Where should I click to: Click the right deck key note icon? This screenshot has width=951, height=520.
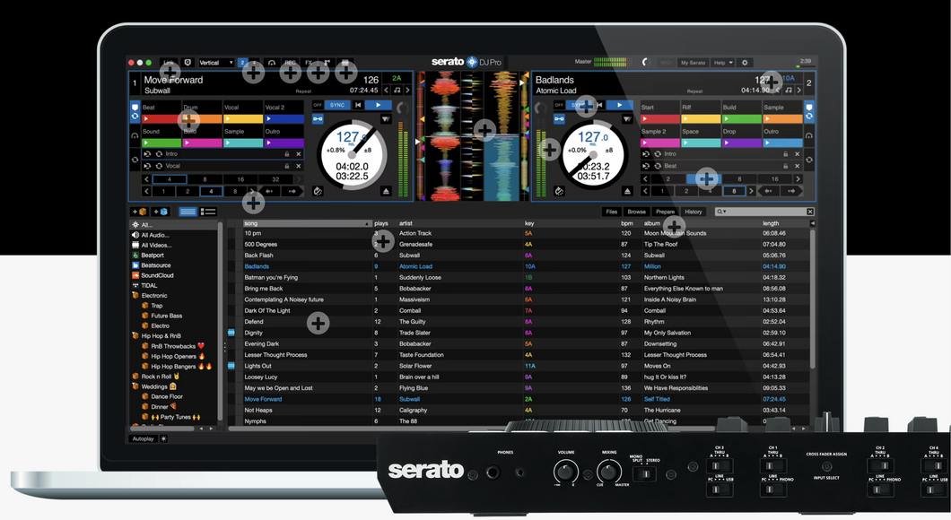click(789, 90)
